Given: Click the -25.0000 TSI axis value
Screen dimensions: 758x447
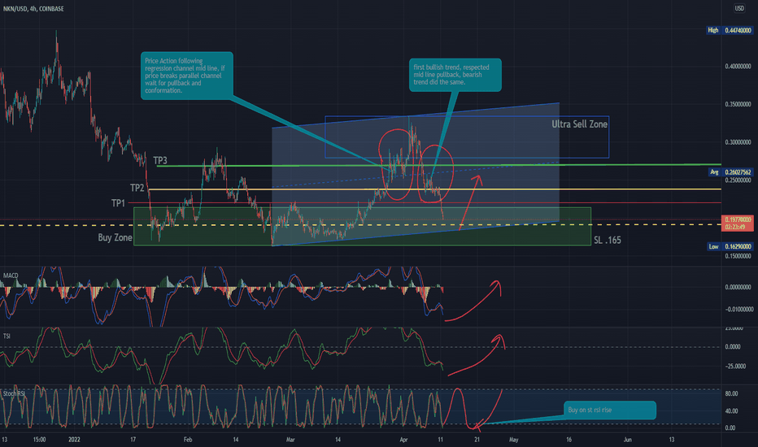Looking at the screenshot, I should coord(734,367).
